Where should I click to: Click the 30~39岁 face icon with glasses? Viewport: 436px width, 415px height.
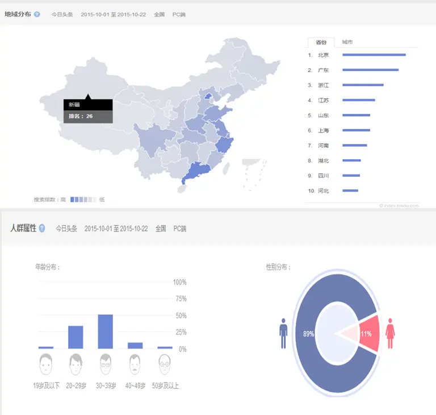pyautogui.click(x=106, y=364)
